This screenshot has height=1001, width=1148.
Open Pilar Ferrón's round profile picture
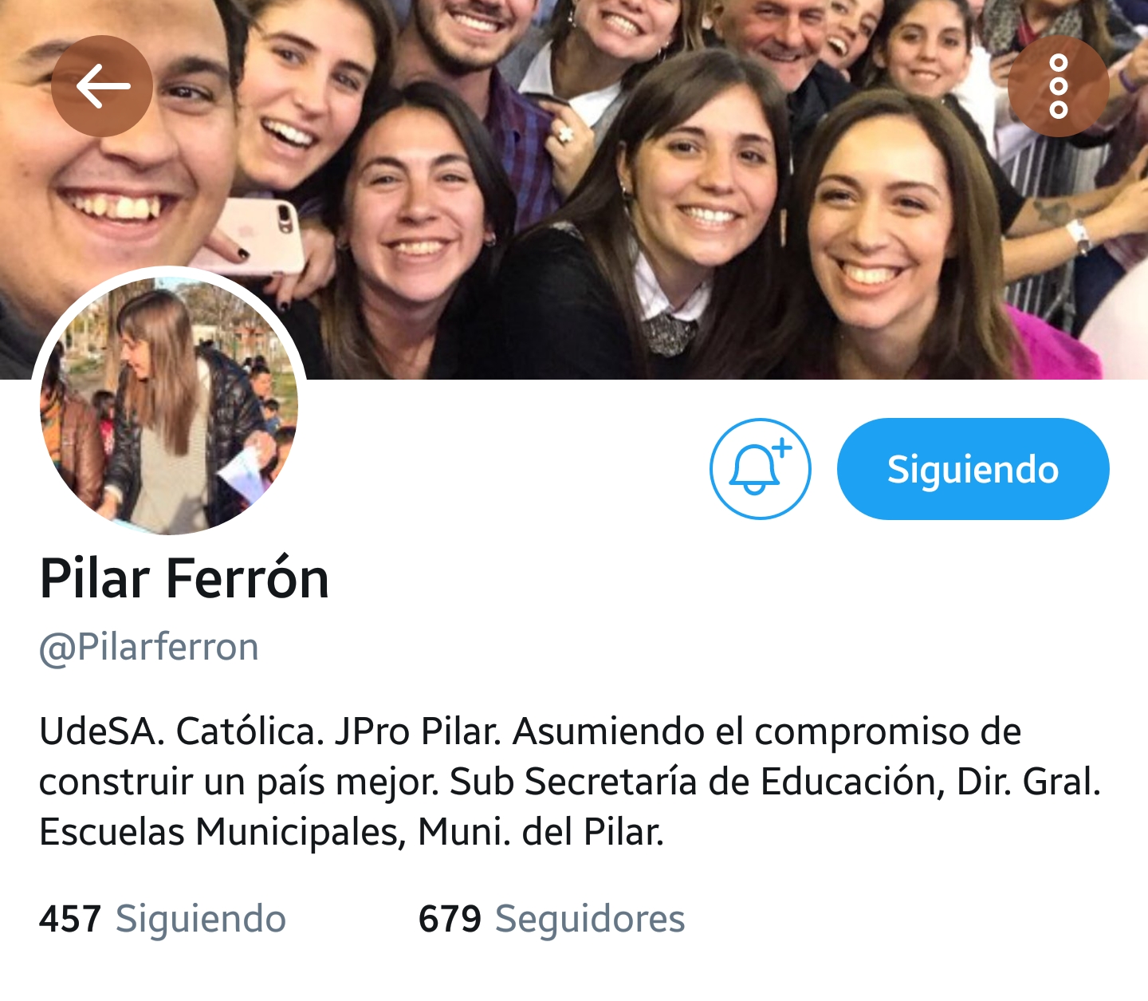pyautogui.click(x=169, y=404)
